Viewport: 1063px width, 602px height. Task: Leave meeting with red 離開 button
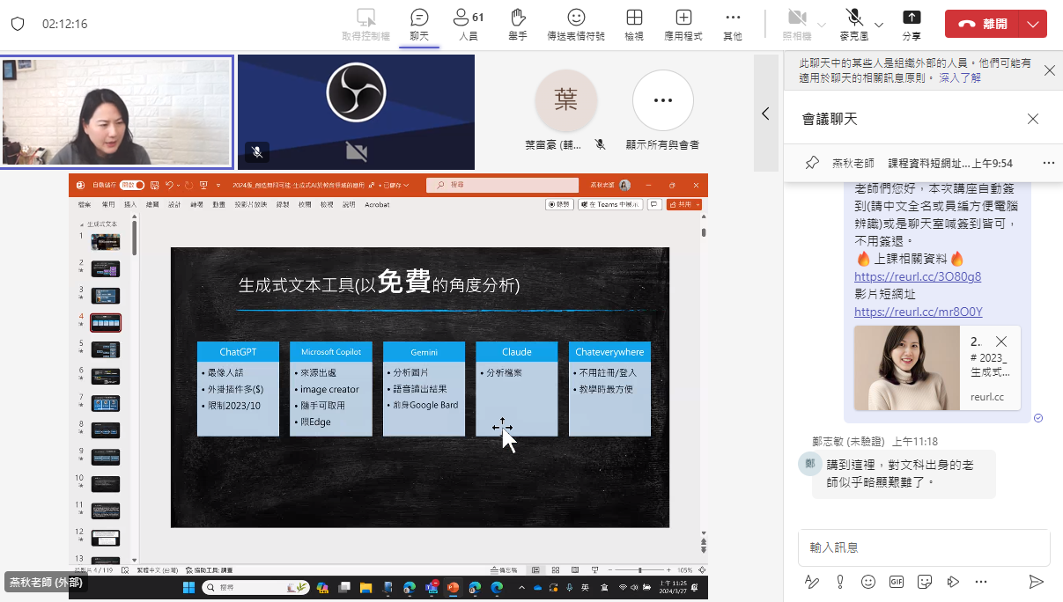(x=983, y=24)
